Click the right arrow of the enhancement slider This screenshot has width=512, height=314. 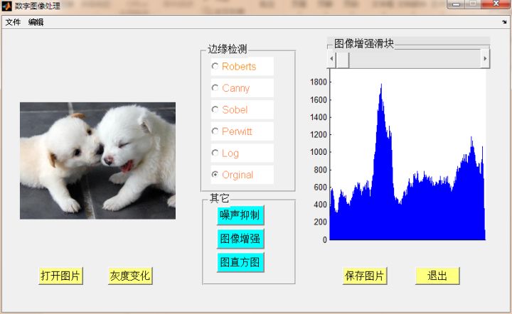(485, 59)
